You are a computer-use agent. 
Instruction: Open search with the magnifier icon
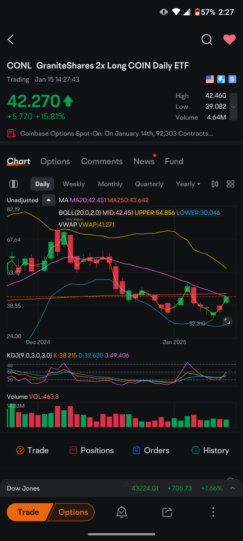point(207,40)
